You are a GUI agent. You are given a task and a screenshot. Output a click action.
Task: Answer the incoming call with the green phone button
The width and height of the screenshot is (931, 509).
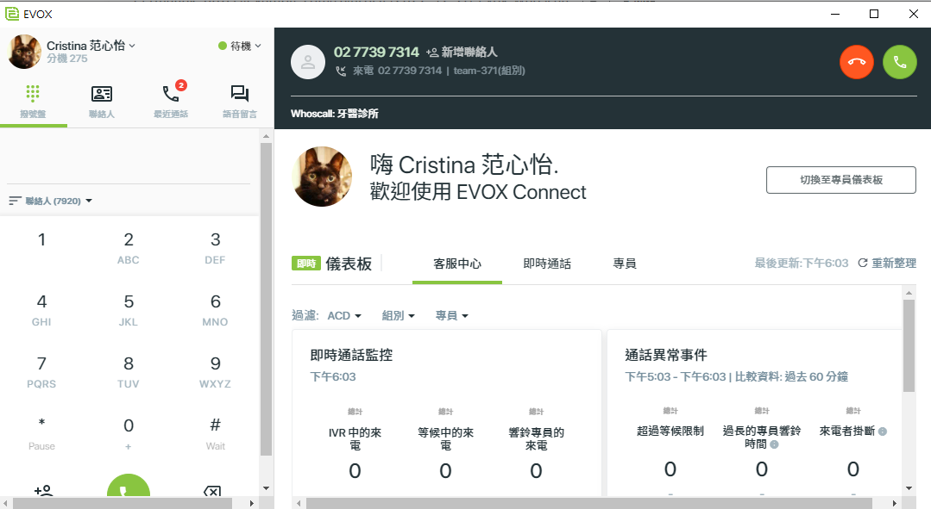pos(900,62)
